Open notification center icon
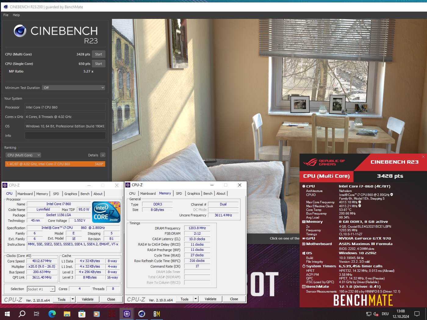This screenshot has width=427, height=320. (417, 314)
